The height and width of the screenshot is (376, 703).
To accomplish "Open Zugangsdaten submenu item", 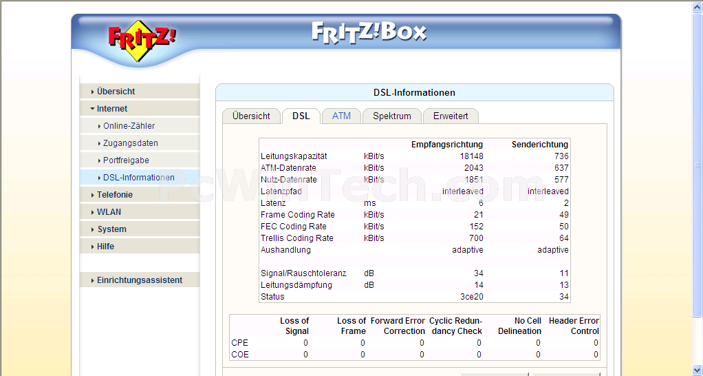I will point(140,143).
